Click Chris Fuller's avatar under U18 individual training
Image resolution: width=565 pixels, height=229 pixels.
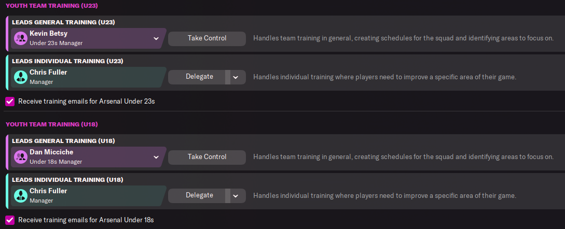pos(21,196)
